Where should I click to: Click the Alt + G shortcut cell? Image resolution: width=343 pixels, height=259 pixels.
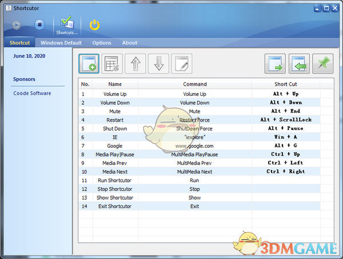(x=286, y=145)
